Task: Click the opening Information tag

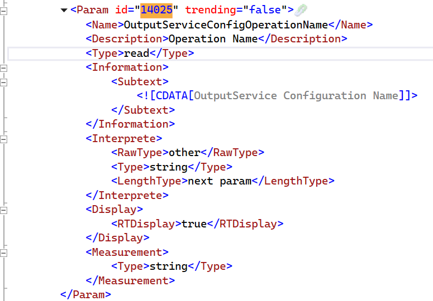Action: (x=127, y=67)
